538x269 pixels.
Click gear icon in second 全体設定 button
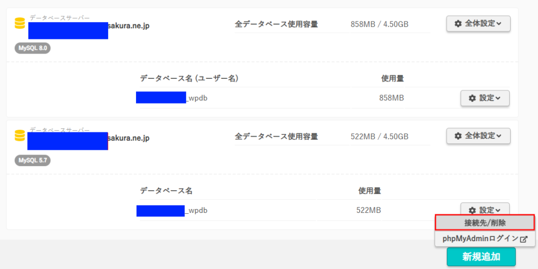(458, 136)
